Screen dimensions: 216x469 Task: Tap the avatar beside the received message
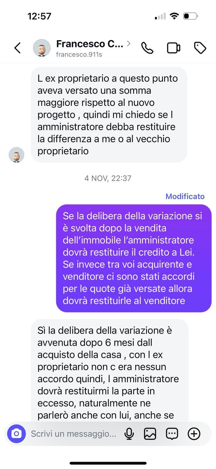click(x=16, y=155)
